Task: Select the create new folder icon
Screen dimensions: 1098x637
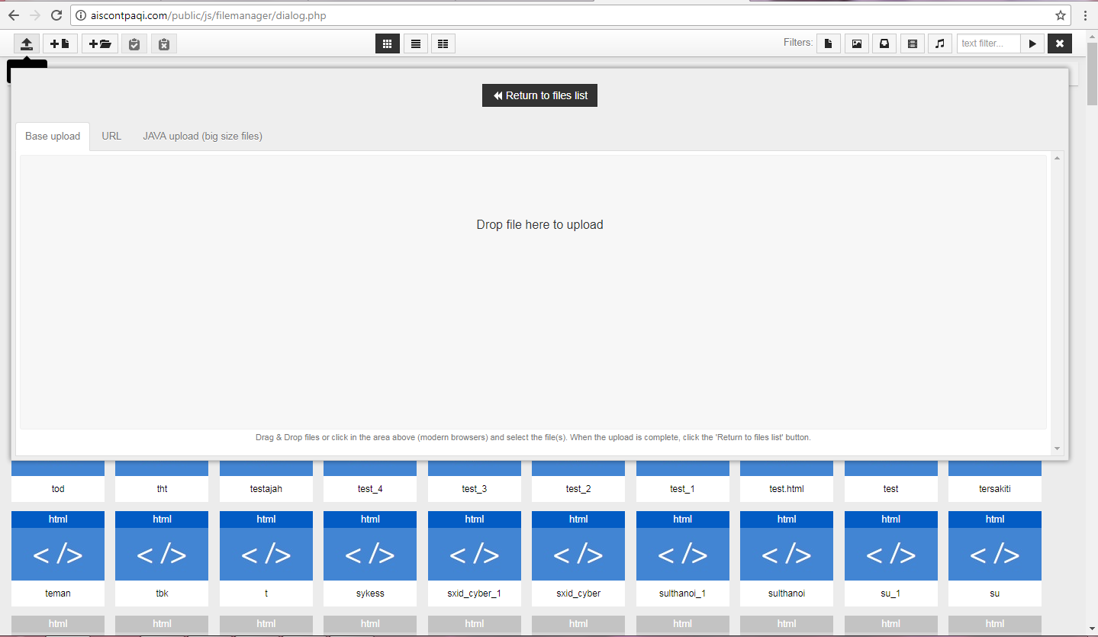Action: (x=100, y=43)
